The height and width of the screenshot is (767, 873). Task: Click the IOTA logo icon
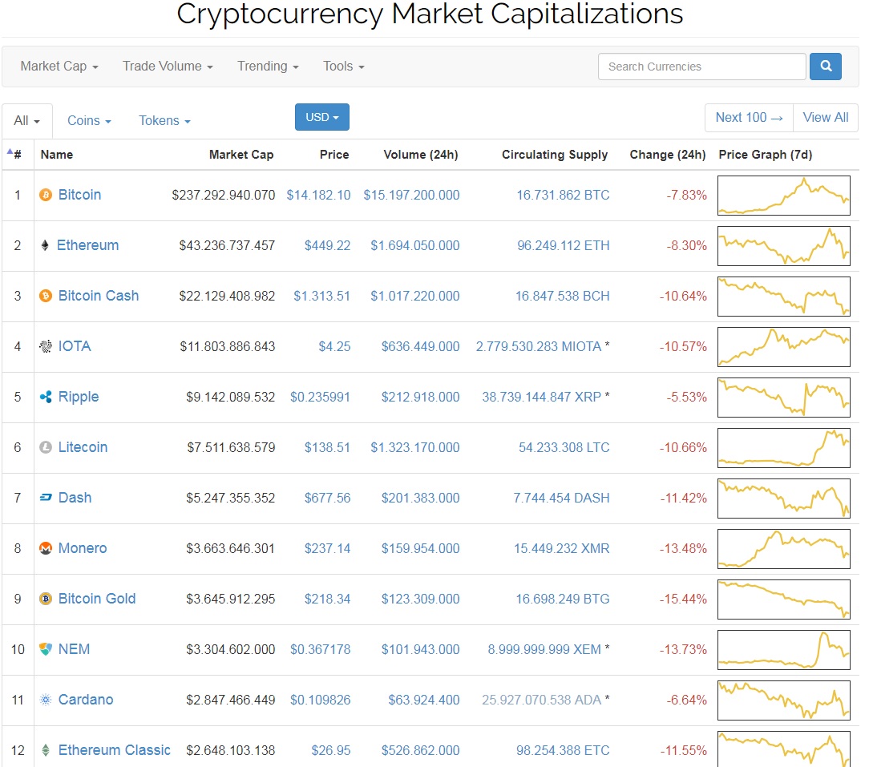[x=46, y=346]
